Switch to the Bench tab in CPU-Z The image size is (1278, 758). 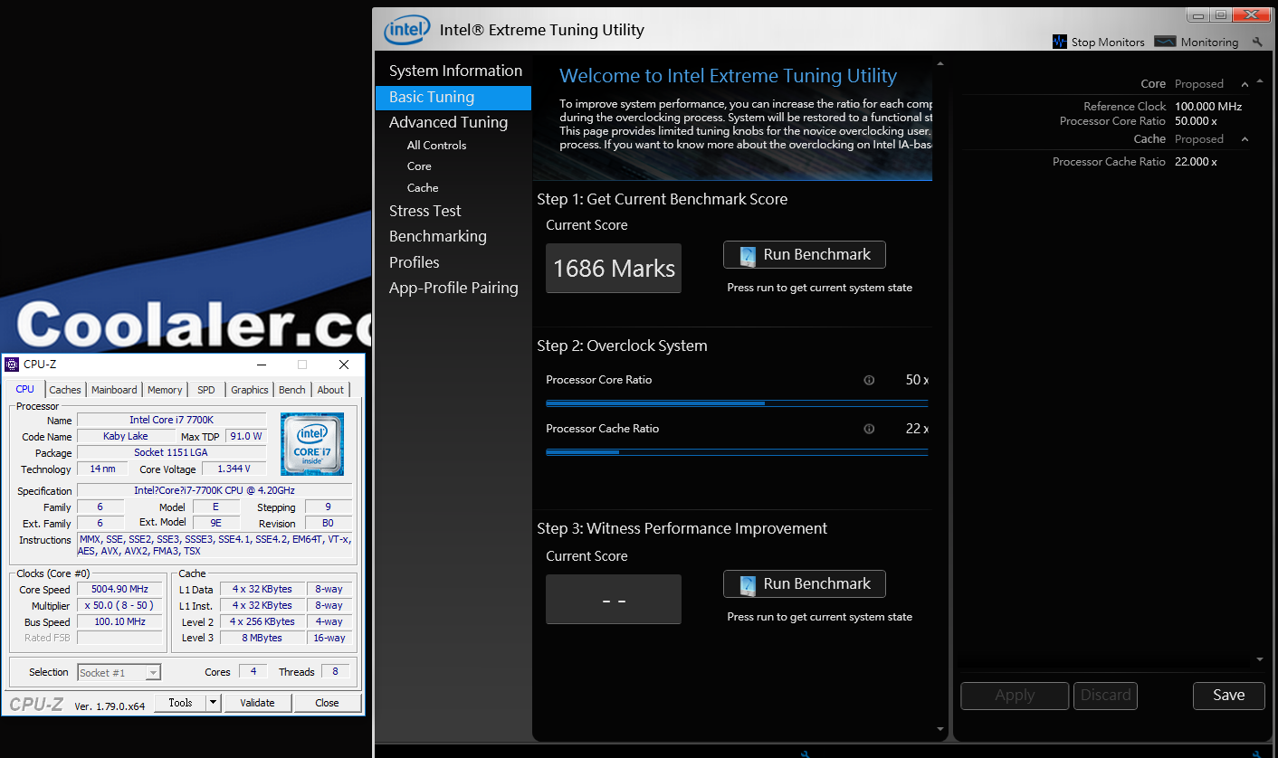(291, 390)
